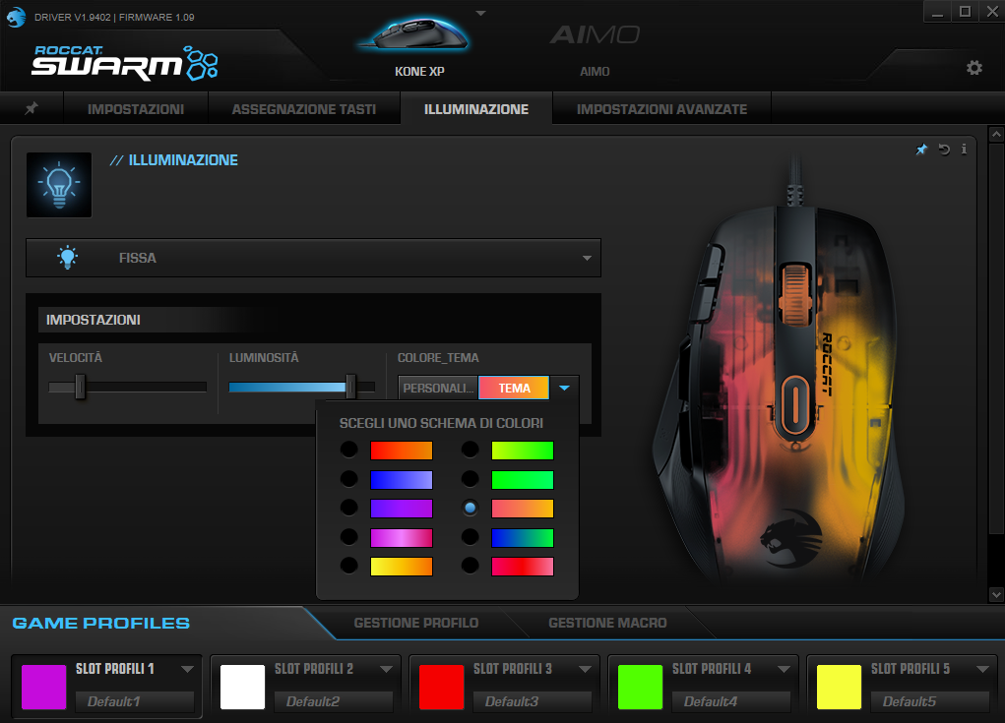The height and width of the screenshot is (723, 1005).
Task: Select radio for red-orange color scheme
Action: [x=348, y=450]
